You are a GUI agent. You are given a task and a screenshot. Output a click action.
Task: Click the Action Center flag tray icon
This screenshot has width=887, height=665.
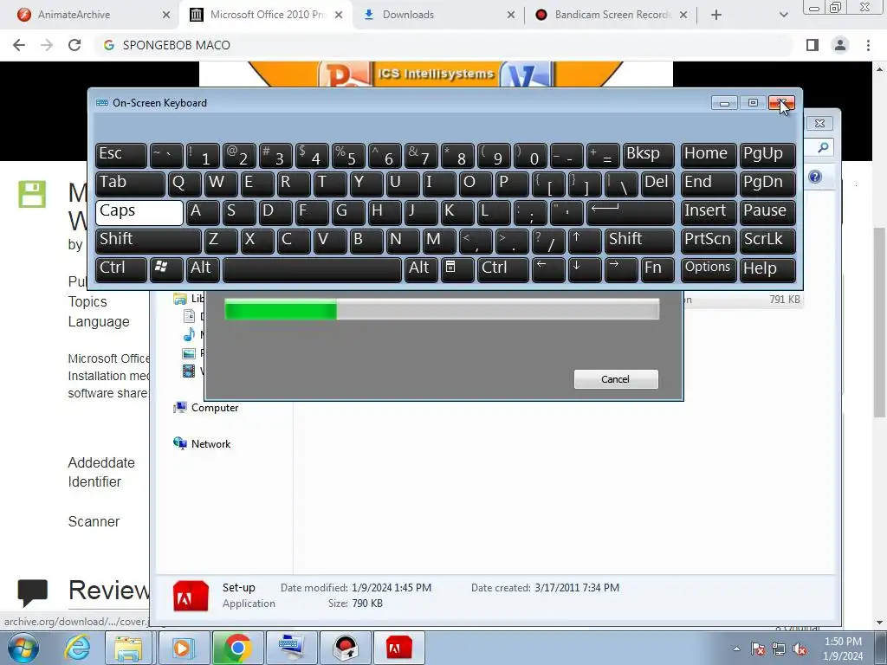[758, 649]
